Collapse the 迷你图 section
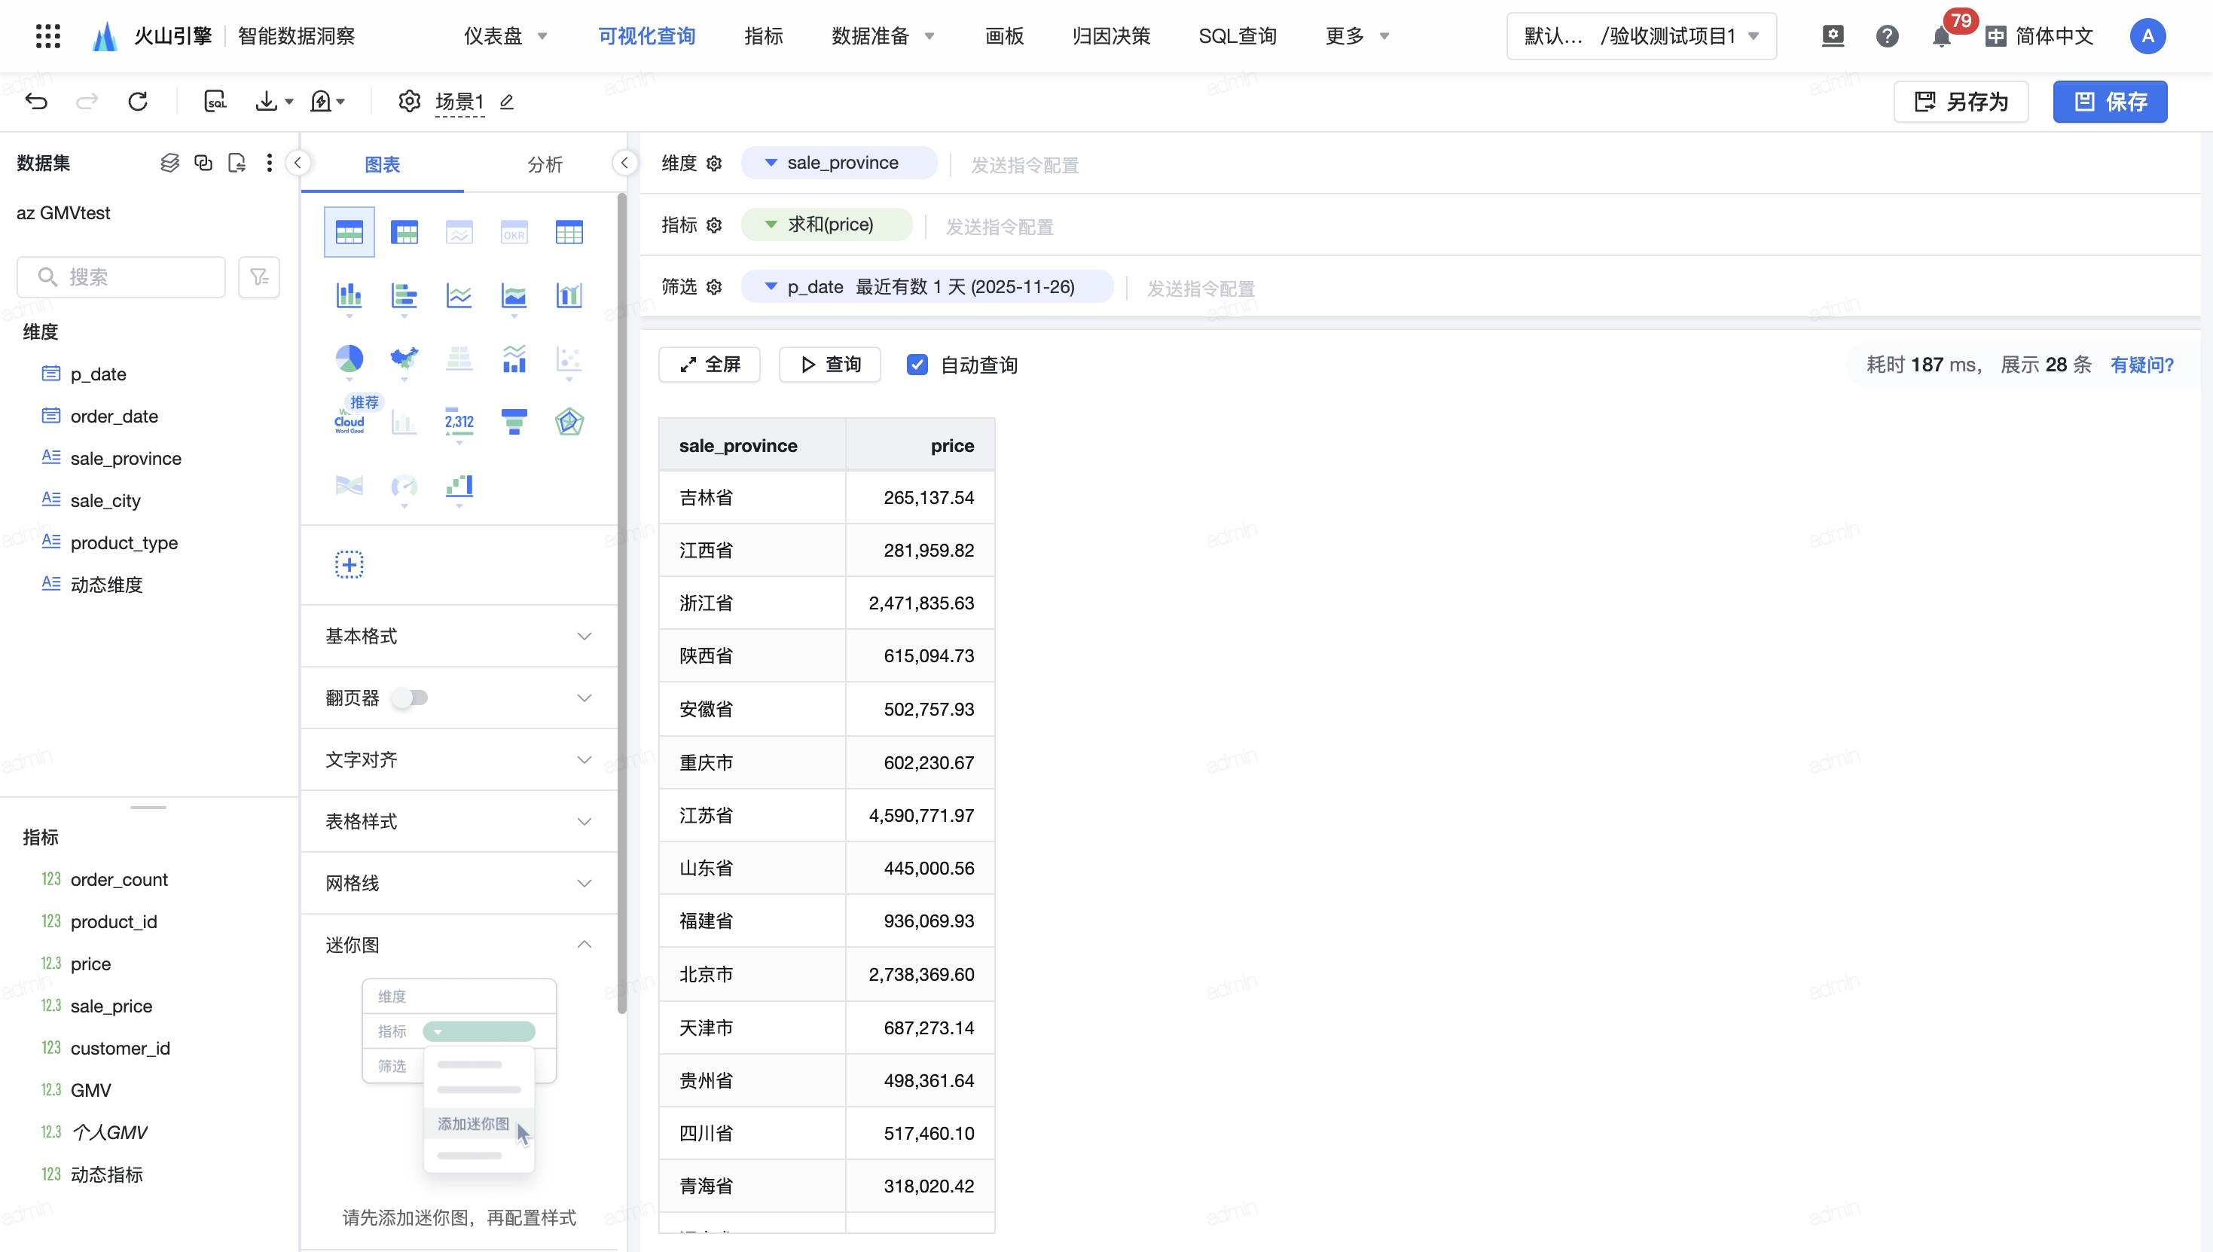Image resolution: width=2213 pixels, height=1252 pixels. coord(584,944)
